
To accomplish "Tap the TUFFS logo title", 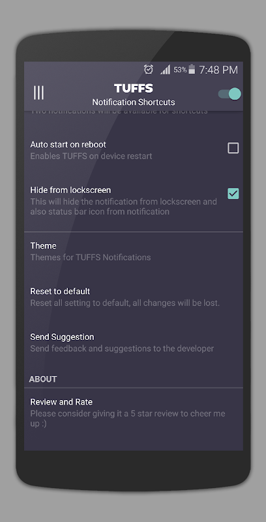I will coord(134,88).
